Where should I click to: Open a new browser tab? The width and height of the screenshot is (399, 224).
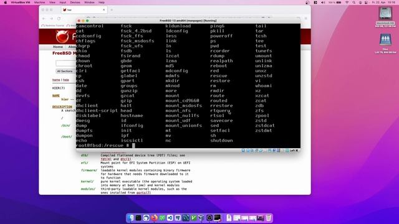[x=112, y=10]
